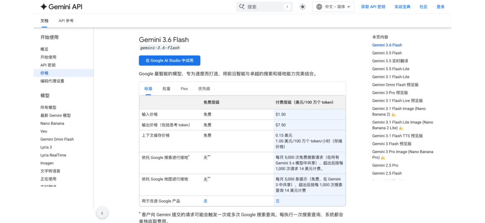Viewport: 485px width, 223px height.
Task: Open sidebar 开始使用 link under heading
Action: 48,57
